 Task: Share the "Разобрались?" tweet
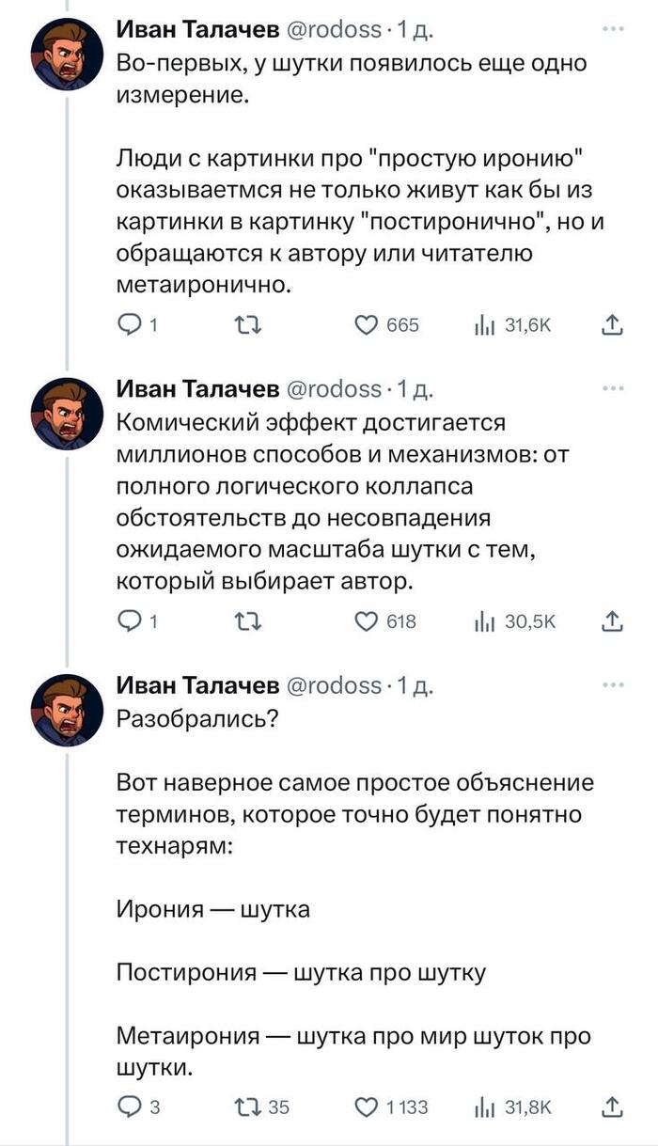click(612, 1107)
